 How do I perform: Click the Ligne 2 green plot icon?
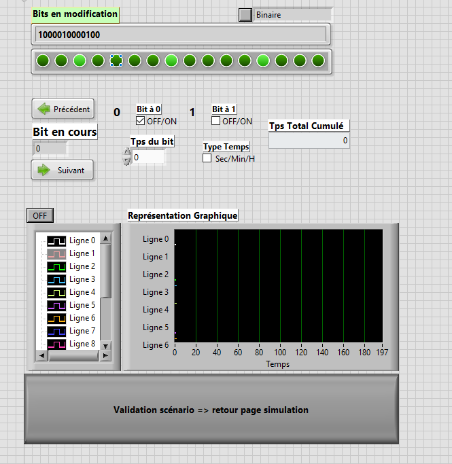coord(56,266)
